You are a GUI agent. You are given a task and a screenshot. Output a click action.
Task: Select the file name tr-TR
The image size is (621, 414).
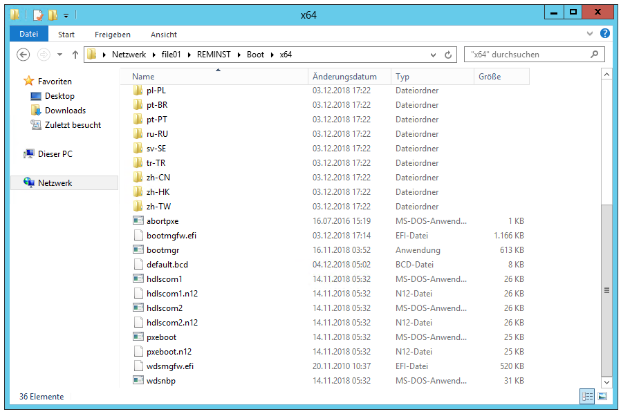(156, 163)
